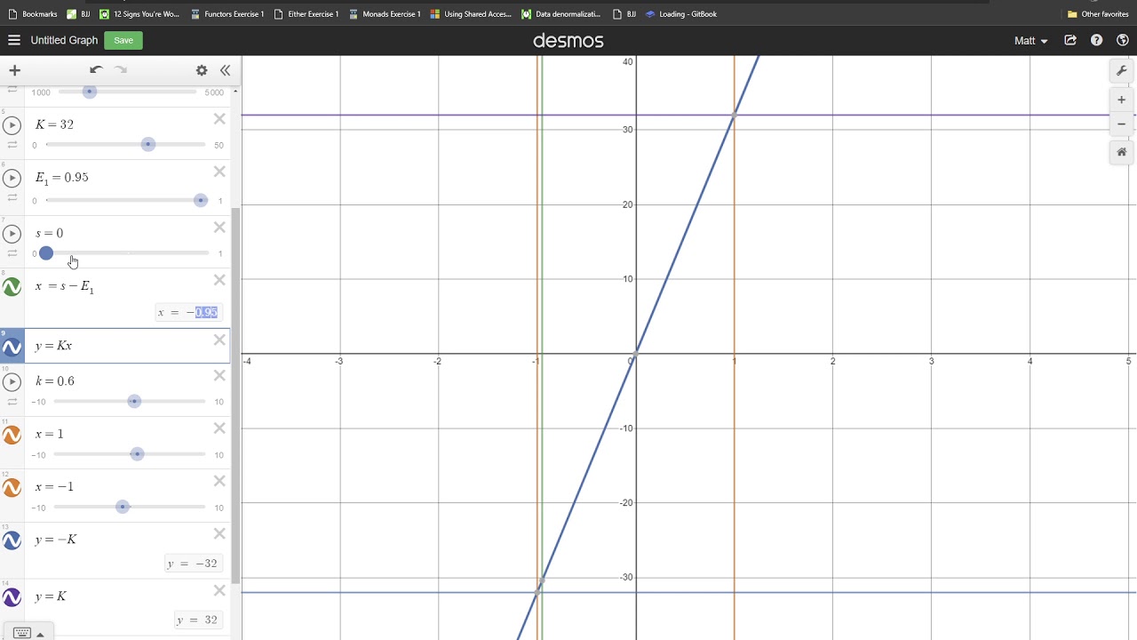Open Data denormalization bookmark
Image resolution: width=1137 pixels, height=640 pixels.
[561, 14]
